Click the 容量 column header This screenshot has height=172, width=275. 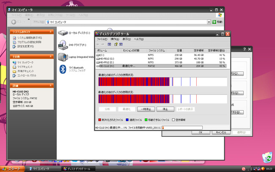coord(175,50)
